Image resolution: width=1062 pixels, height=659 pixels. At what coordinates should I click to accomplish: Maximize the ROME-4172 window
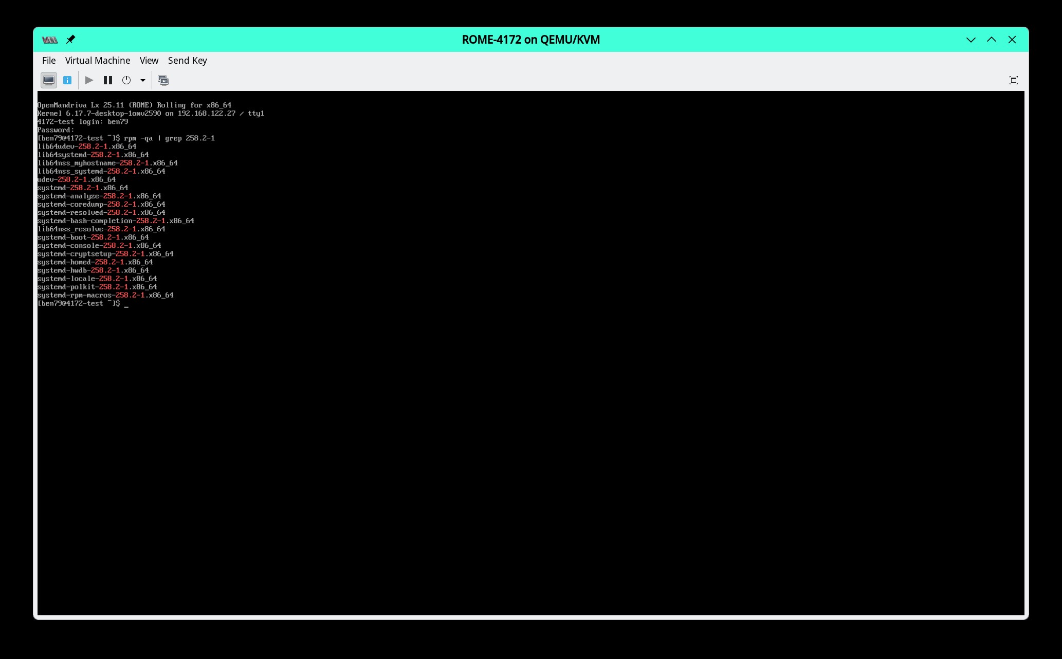point(991,40)
